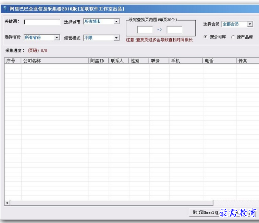The width and height of the screenshot is (259, 223).
Task: Sort by the 公司名称 column header
Action: [55, 61]
